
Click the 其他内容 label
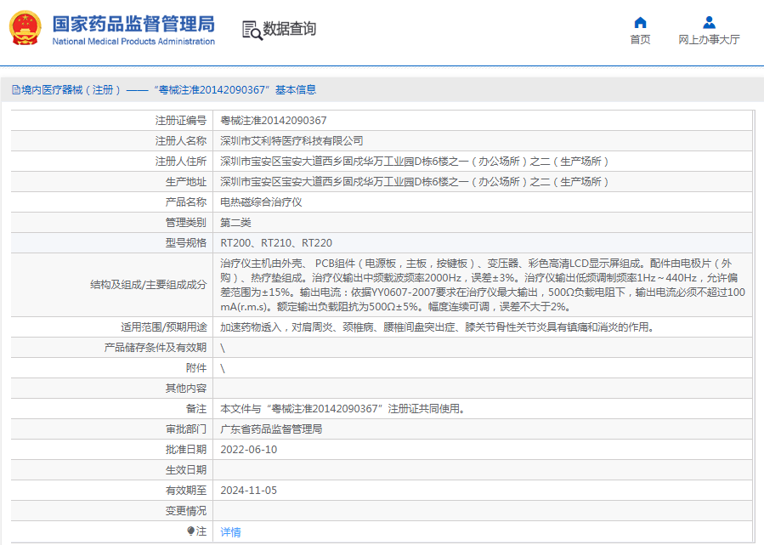coord(186,389)
